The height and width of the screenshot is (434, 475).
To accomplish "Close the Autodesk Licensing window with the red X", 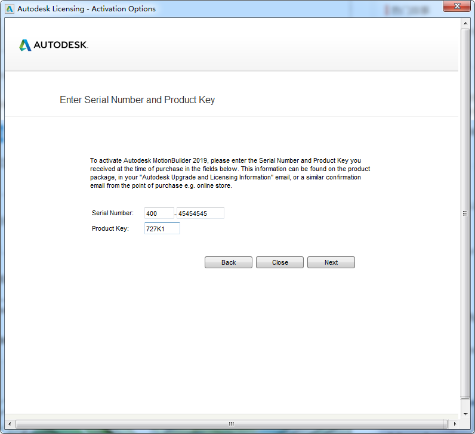I will (457, 7).
